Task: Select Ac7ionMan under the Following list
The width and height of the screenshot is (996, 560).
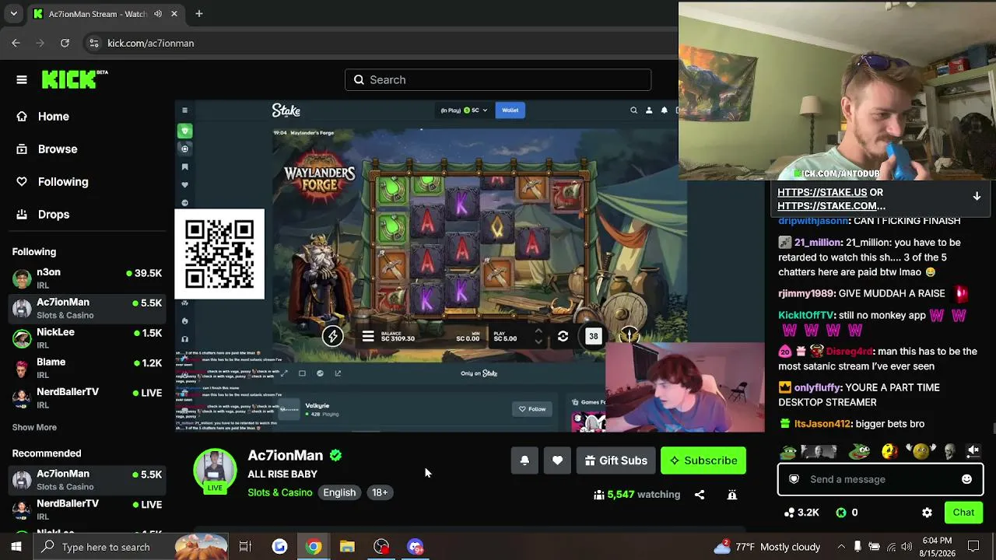Action: tap(87, 308)
